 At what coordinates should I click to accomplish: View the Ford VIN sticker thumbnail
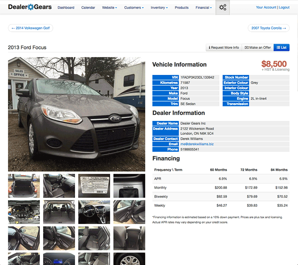tap(94, 186)
